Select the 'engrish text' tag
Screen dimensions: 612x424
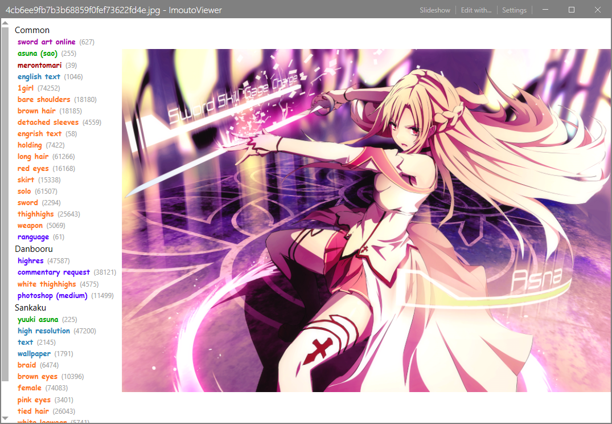[x=39, y=134]
